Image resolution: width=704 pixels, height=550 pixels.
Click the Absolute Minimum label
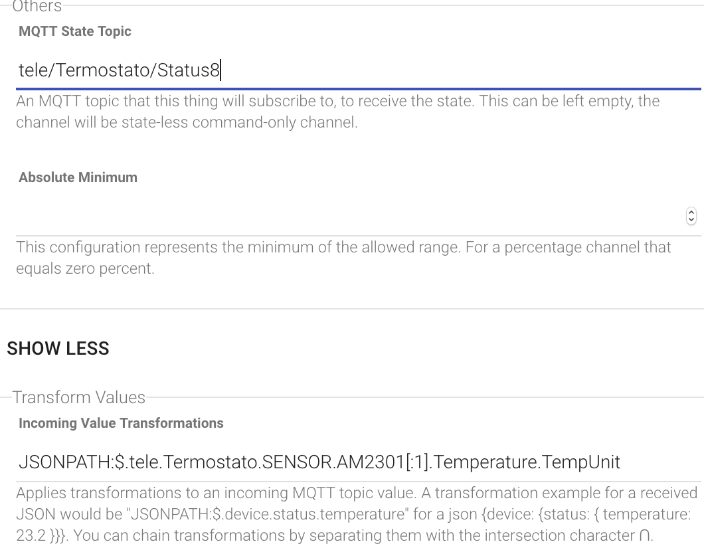[x=78, y=177]
